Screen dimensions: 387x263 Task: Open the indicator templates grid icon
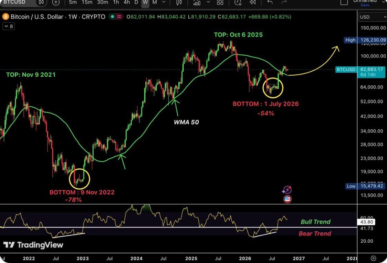coord(220,2)
